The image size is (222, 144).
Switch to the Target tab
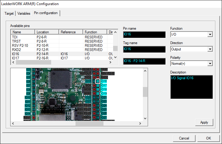(x=9, y=13)
